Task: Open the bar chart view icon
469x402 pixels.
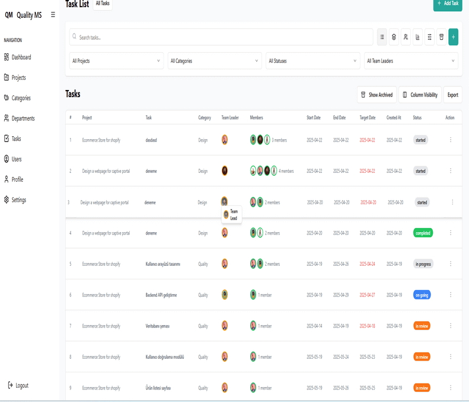Action: pyautogui.click(x=417, y=37)
